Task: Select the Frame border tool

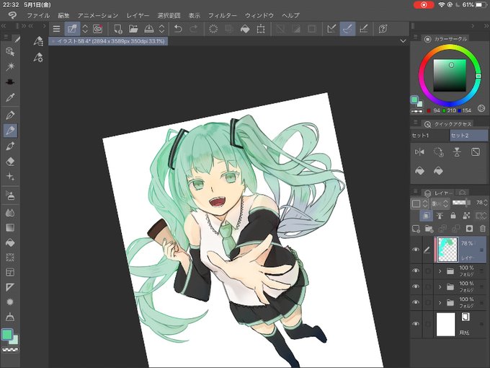Action: click(x=10, y=273)
